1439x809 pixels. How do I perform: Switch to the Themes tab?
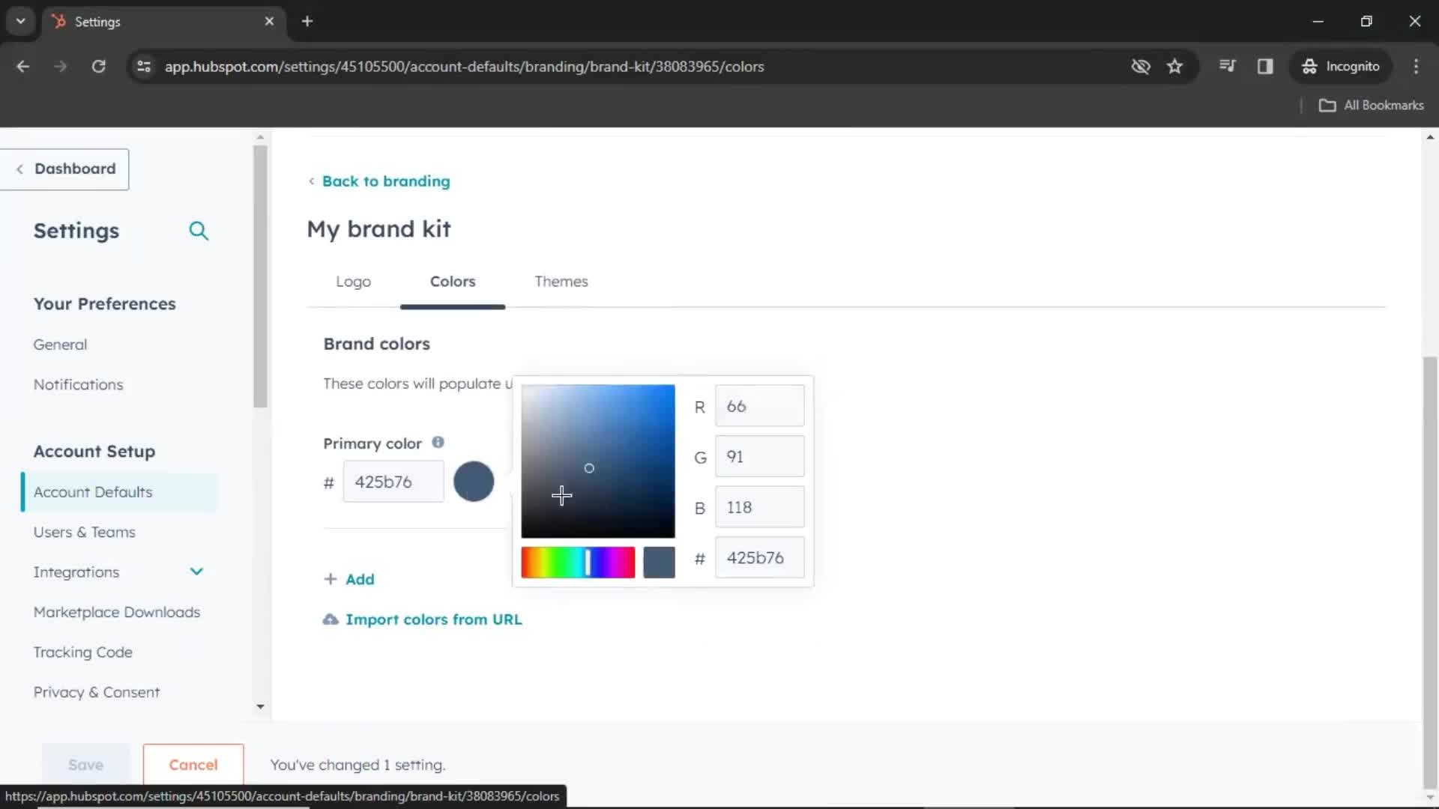[561, 282]
